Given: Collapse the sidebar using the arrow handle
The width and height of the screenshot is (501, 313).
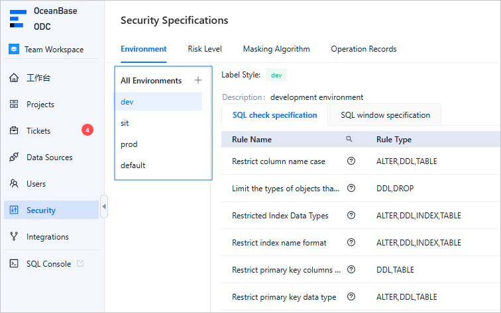Looking at the screenshot, I should [104, 207].
